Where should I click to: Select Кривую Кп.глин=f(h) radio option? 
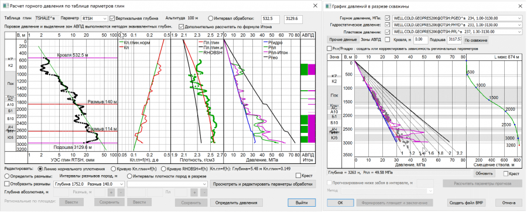pyautogui.click(x=112, y=169)
